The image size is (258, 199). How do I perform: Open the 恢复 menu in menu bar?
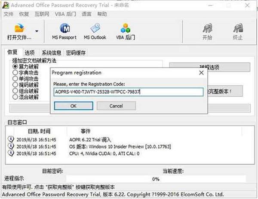[x=24, y=14]
